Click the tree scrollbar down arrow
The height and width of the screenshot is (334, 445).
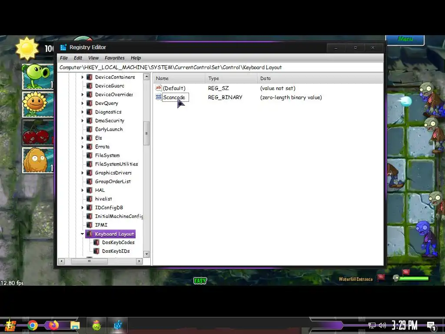click(146, 254)
